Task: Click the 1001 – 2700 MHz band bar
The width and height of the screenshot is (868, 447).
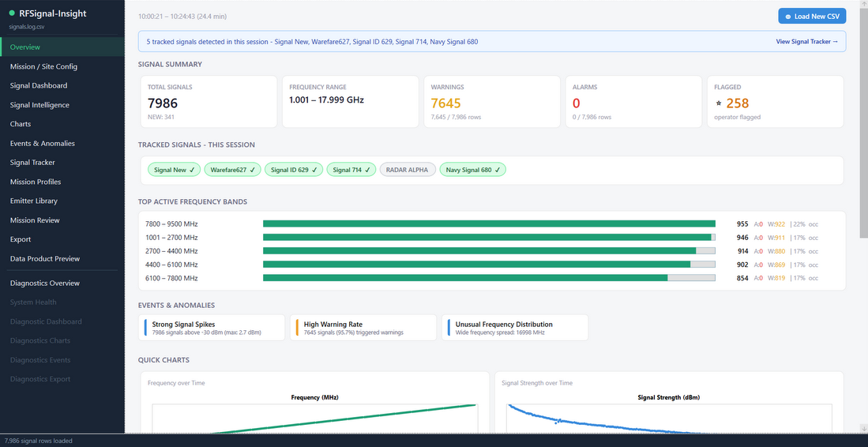Action: click(x=489, y=238)
